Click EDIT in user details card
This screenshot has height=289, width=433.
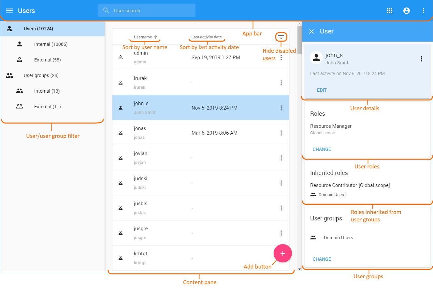coord(322,90)
